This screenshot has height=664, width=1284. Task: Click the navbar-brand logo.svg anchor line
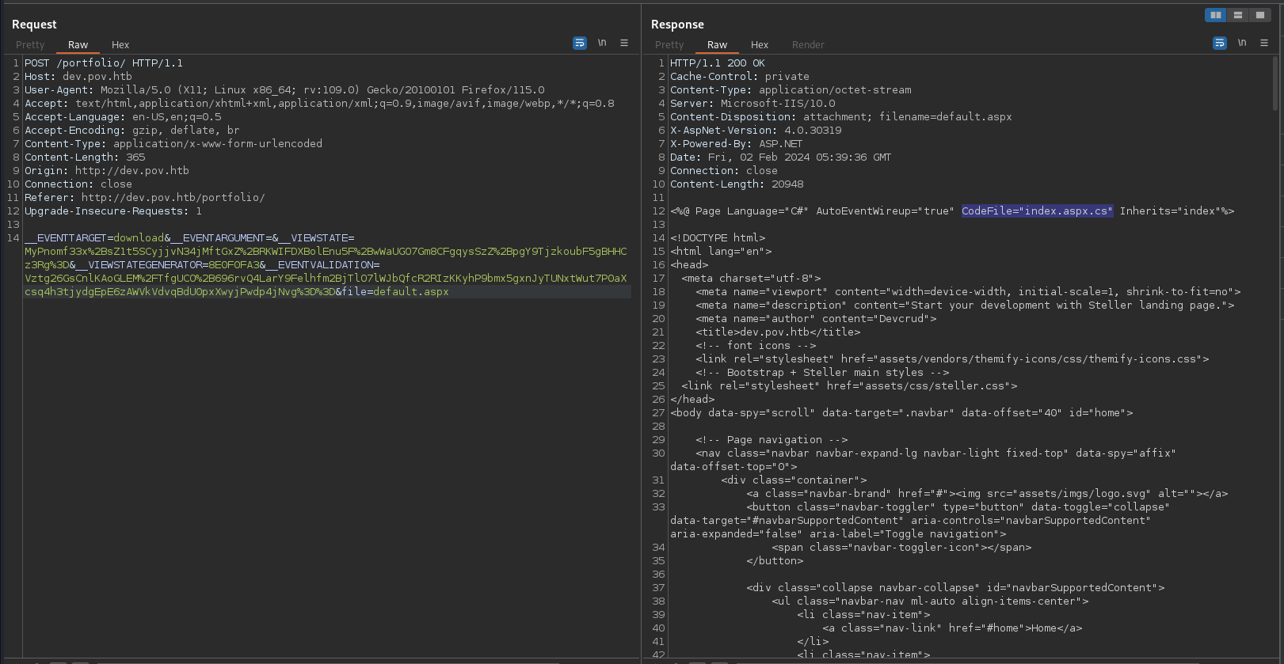[987, 494]
